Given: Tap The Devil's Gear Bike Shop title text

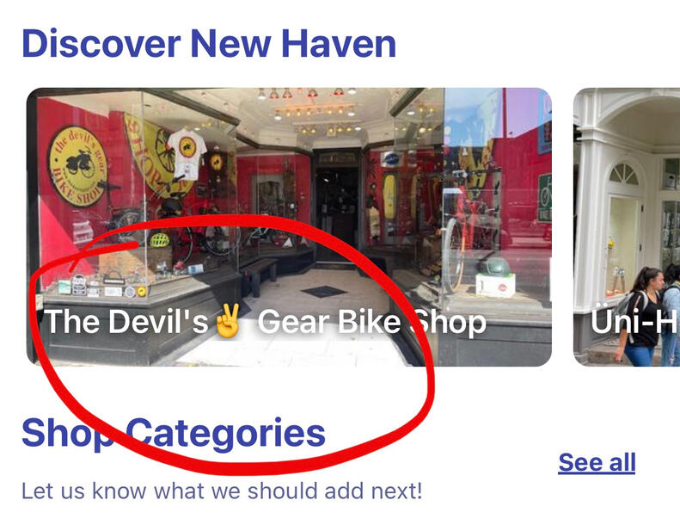Looking at the screenshot, I should click(265, 322).
